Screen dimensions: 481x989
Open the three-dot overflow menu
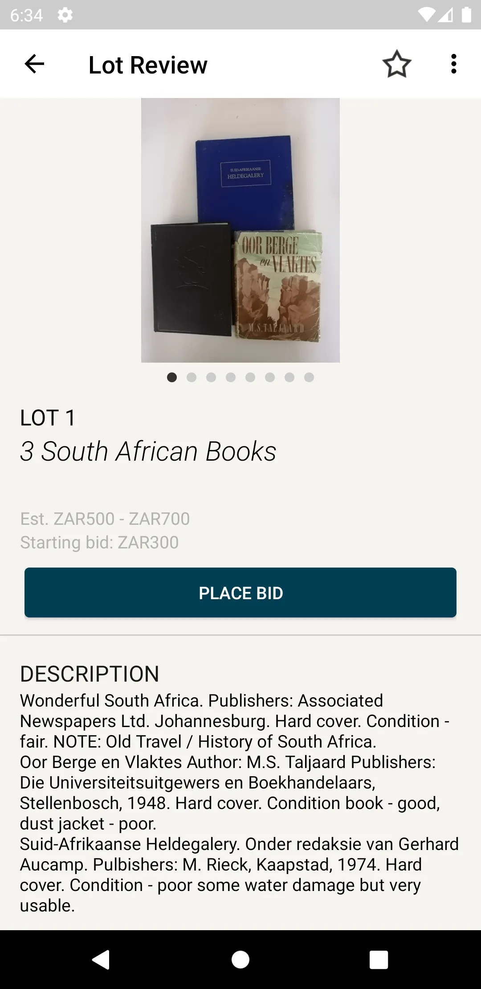click(453, 64)
